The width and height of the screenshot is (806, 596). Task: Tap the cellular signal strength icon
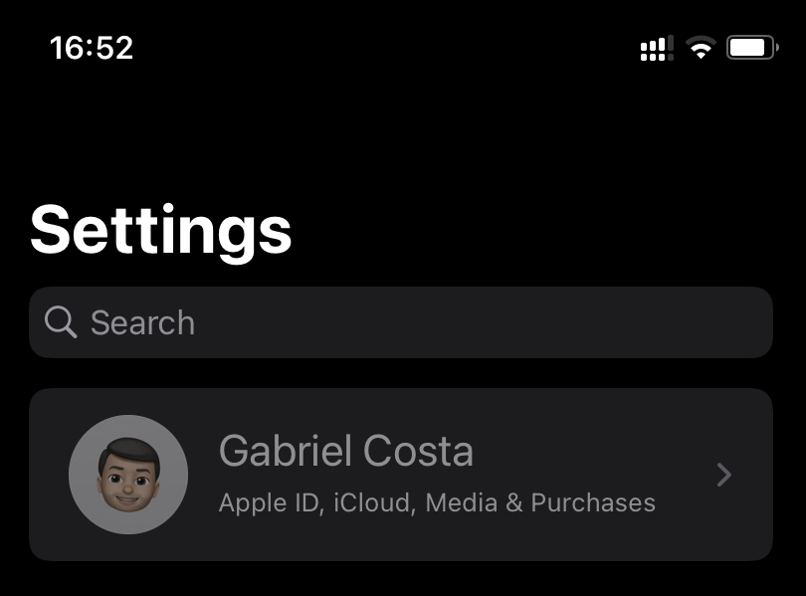click(x=656, y=48)
